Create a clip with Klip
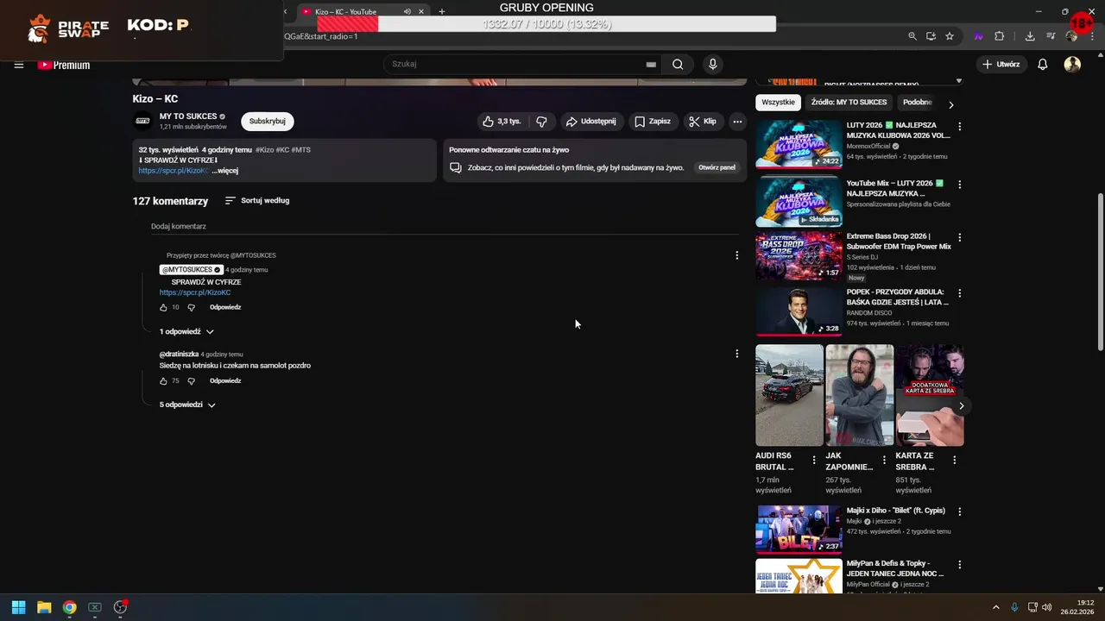Image resolution: width=1105 pixels, height=621 pixels. [703, 122]
